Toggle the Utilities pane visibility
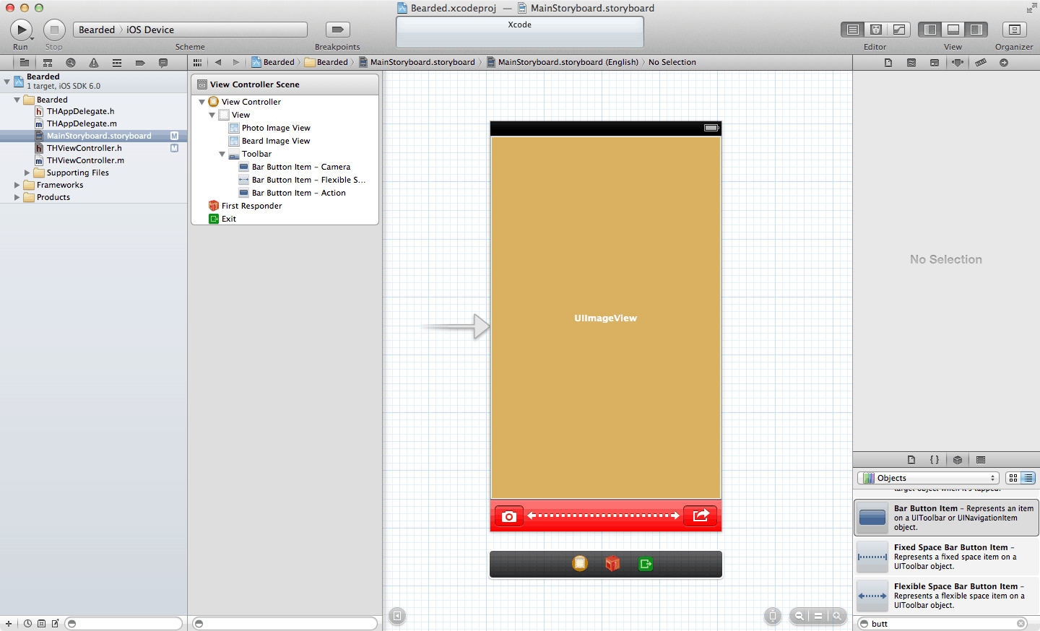The width and height of the screenshot is (1040, 631). pos(976,30)
